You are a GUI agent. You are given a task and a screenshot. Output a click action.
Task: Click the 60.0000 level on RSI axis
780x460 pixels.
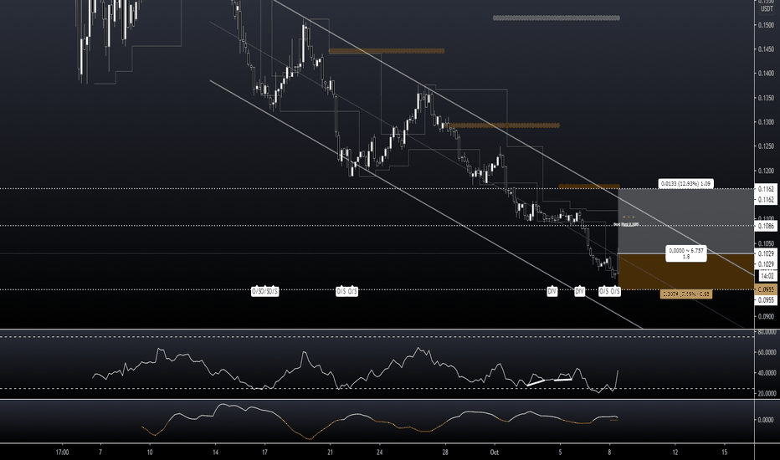(767, 353)
